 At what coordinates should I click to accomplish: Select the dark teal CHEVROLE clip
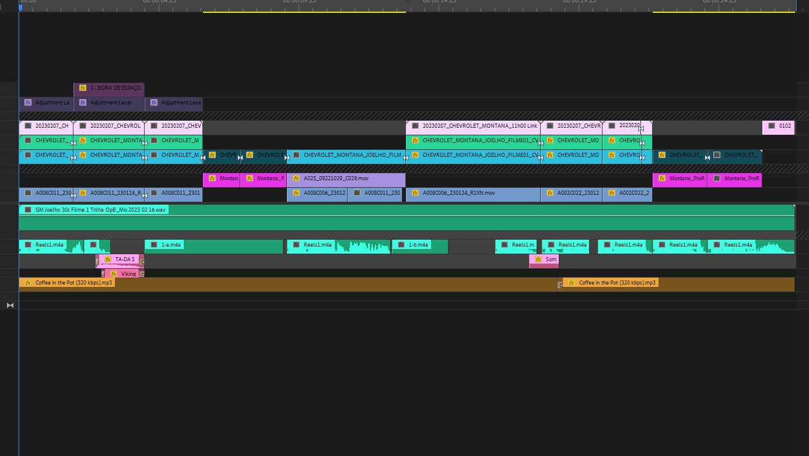264,157
